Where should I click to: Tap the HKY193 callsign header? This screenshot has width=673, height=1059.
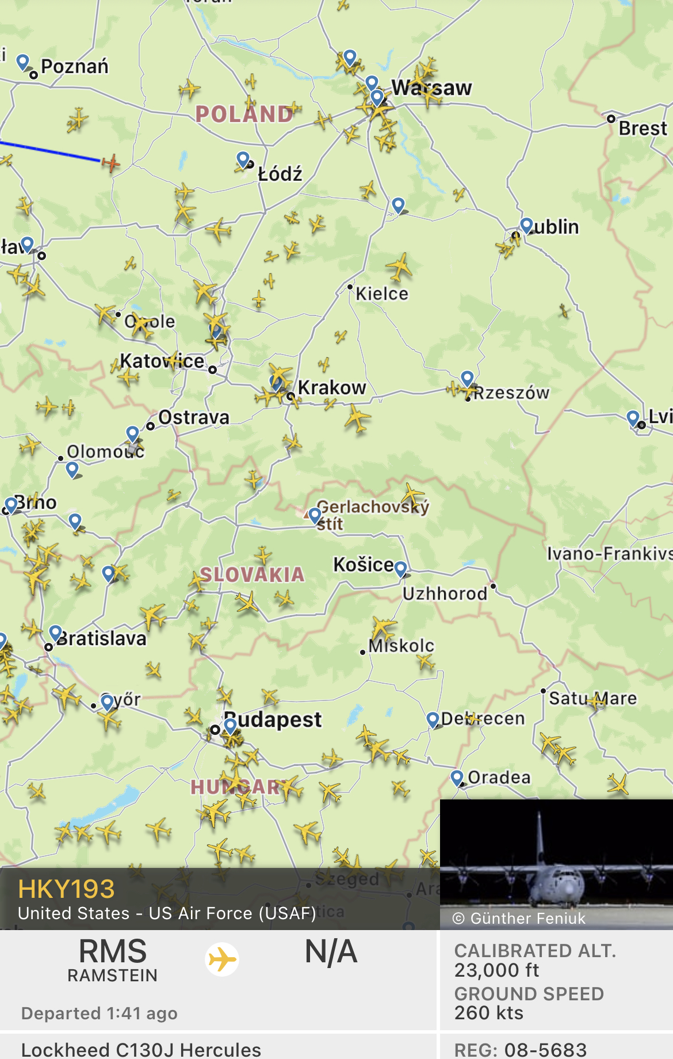(x=67, y=889)
